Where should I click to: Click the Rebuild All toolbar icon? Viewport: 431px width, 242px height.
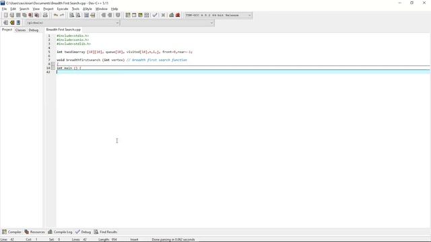pyautogui.click(x=147, y=15)
